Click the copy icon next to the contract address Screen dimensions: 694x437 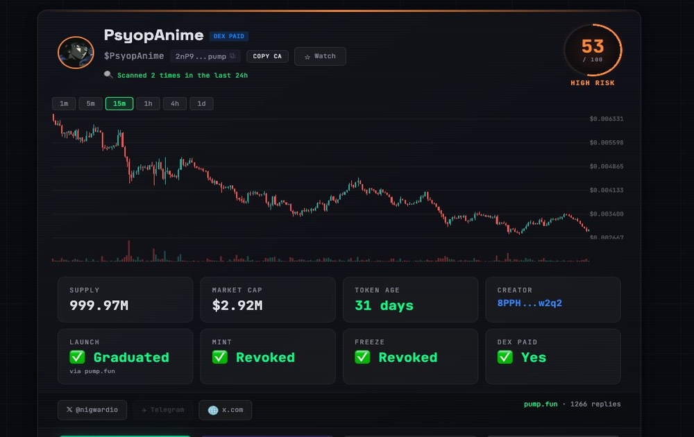coord(231,55)
